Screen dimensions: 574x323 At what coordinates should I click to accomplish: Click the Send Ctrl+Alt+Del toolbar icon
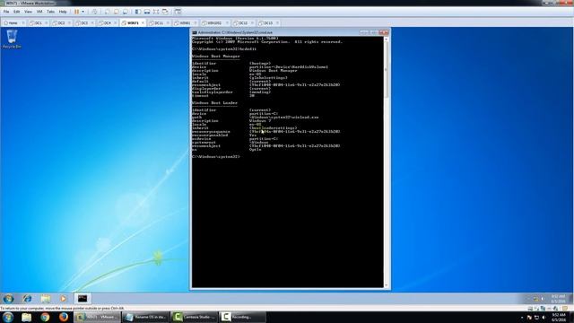coord(95,12)
